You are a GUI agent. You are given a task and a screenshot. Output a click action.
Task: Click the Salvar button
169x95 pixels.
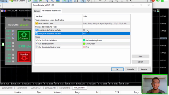140,62
